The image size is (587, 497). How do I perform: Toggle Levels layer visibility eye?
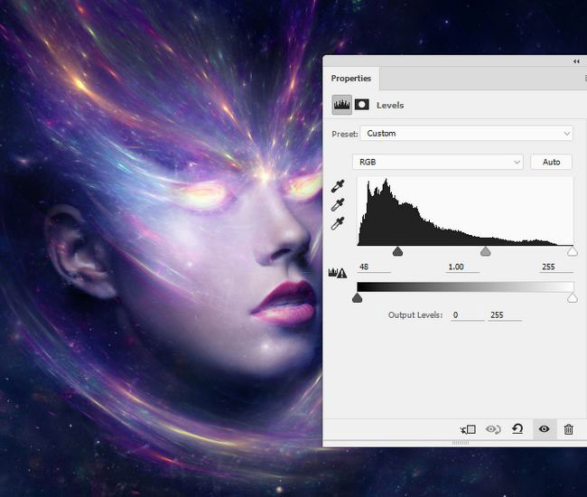[x=544, y=429]
